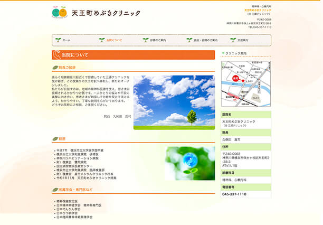The width and height of the screenshot is (323, 225).
Task: Click the 天王町めぶきクリニック site title
Action: pos(106,13)
